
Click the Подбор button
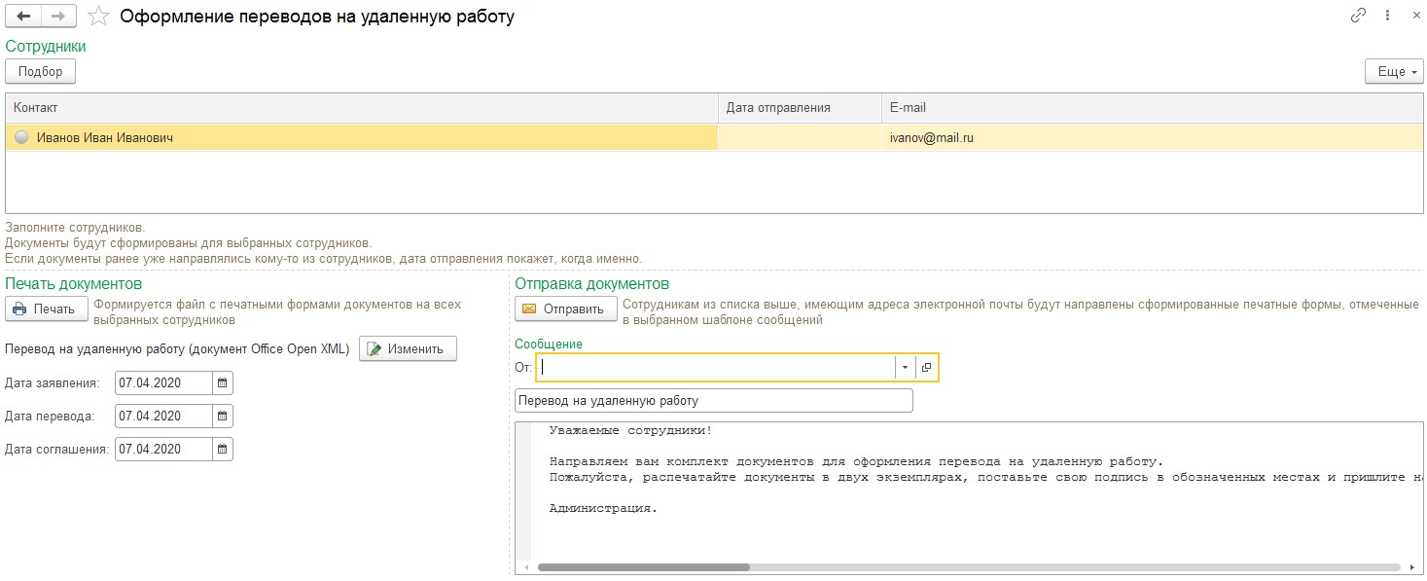pyautogui.click(x=40, y=71)
